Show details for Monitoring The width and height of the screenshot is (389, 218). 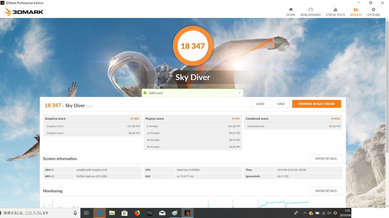326,191
